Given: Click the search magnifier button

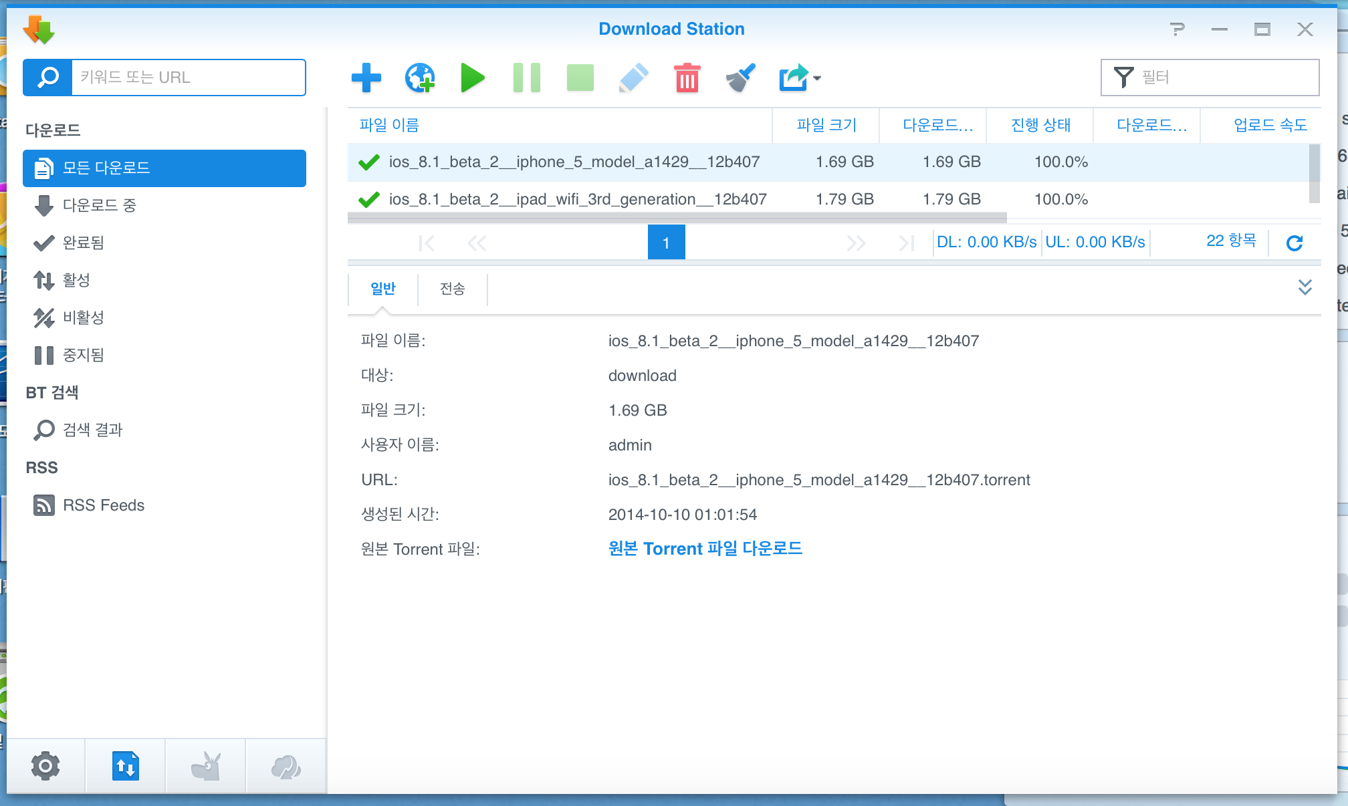Looking at the screenshot, I should pos(47,78).
